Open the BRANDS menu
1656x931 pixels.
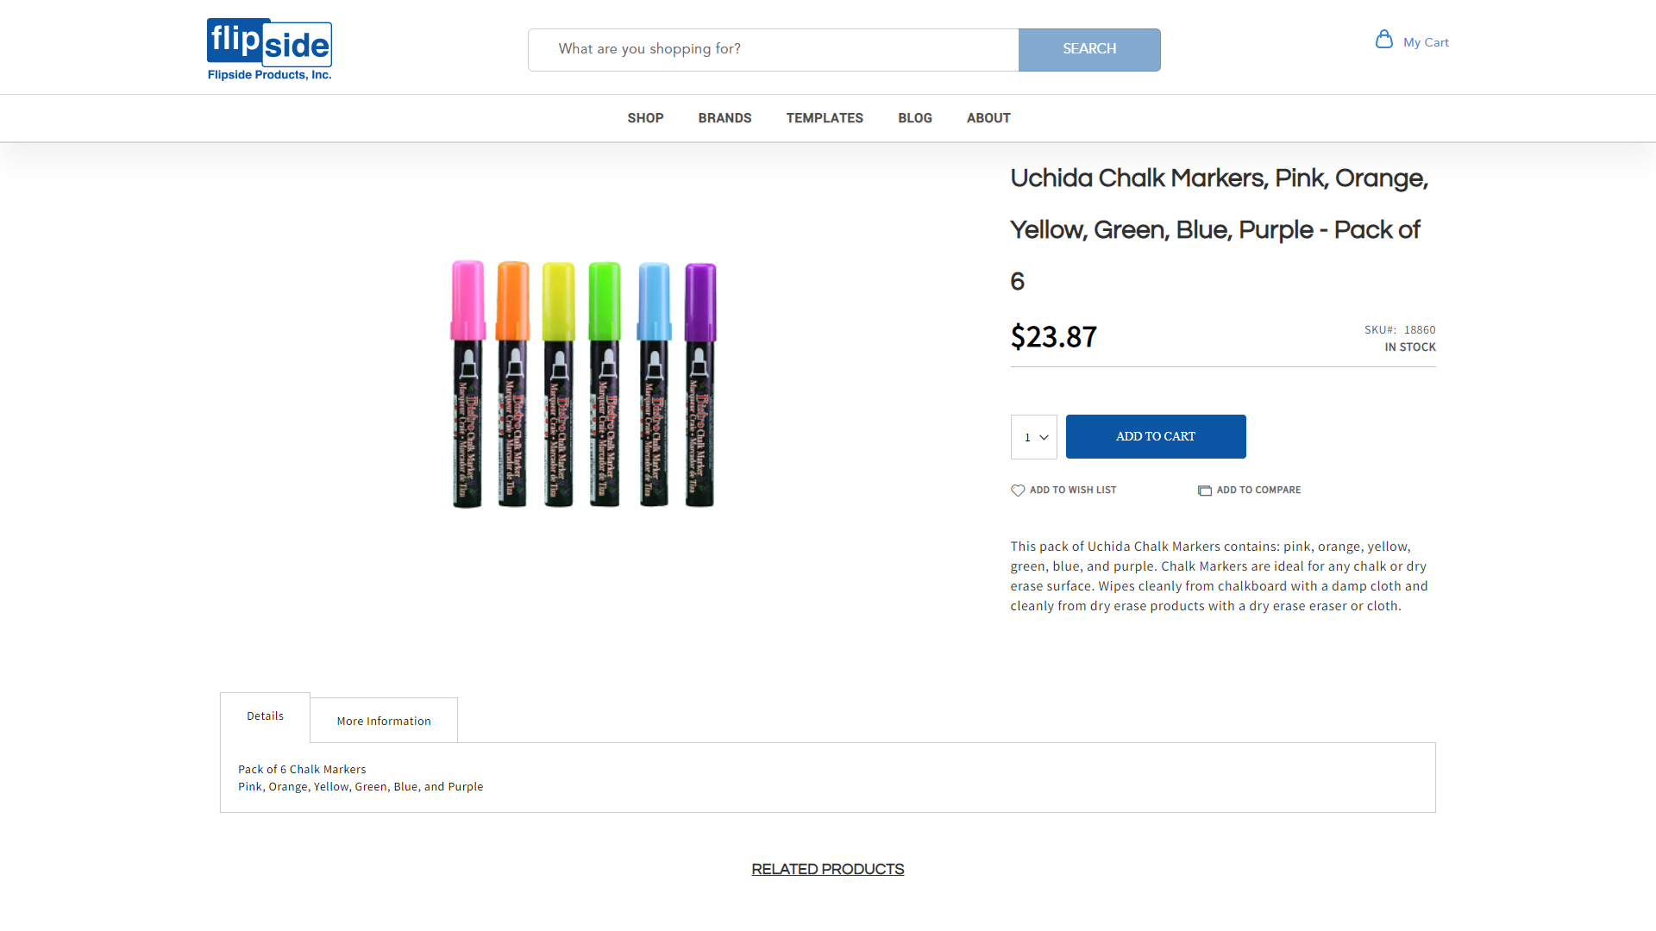click(x=724, y=118)
